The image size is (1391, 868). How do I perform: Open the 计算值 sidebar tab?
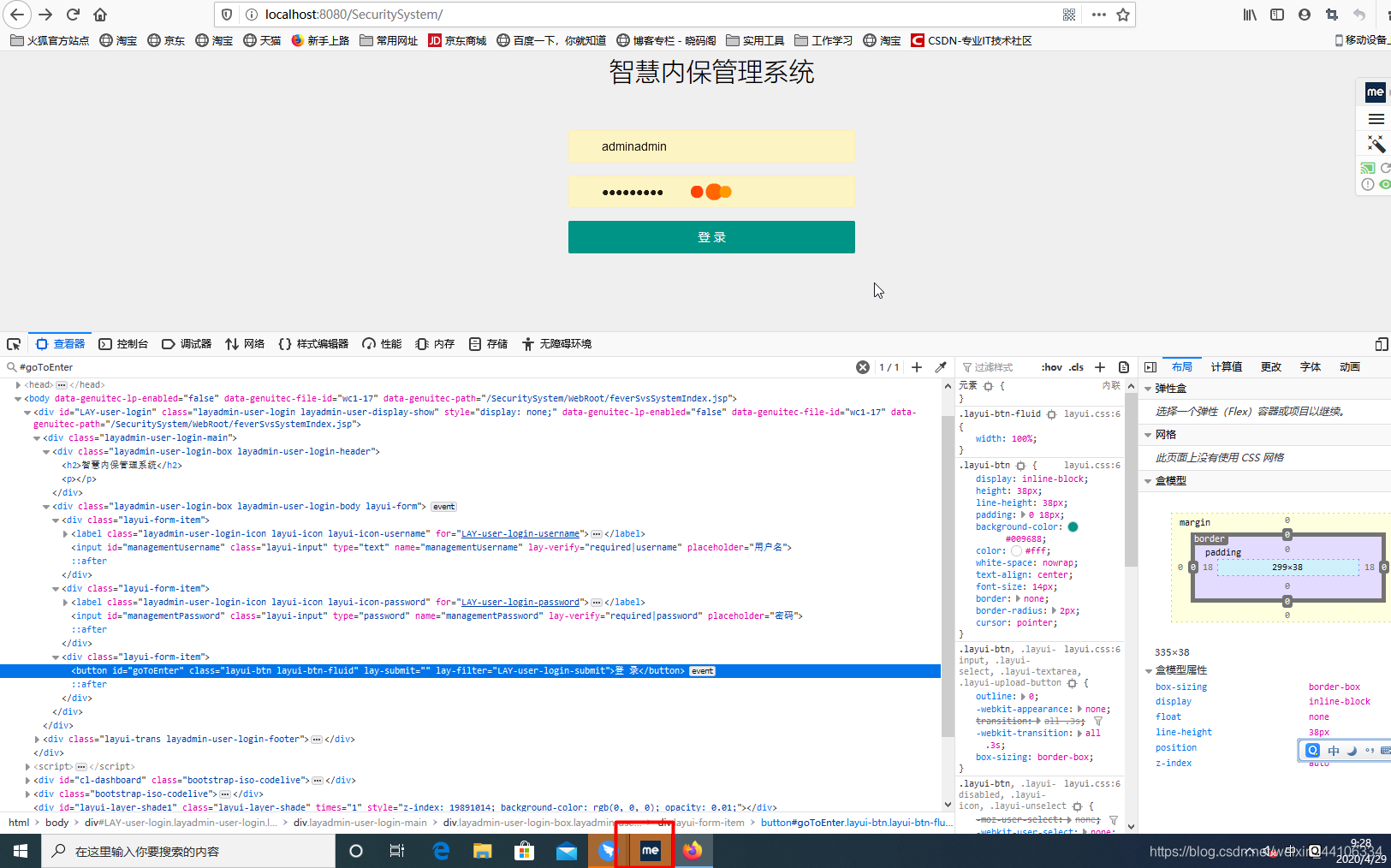coord(1227,367)
